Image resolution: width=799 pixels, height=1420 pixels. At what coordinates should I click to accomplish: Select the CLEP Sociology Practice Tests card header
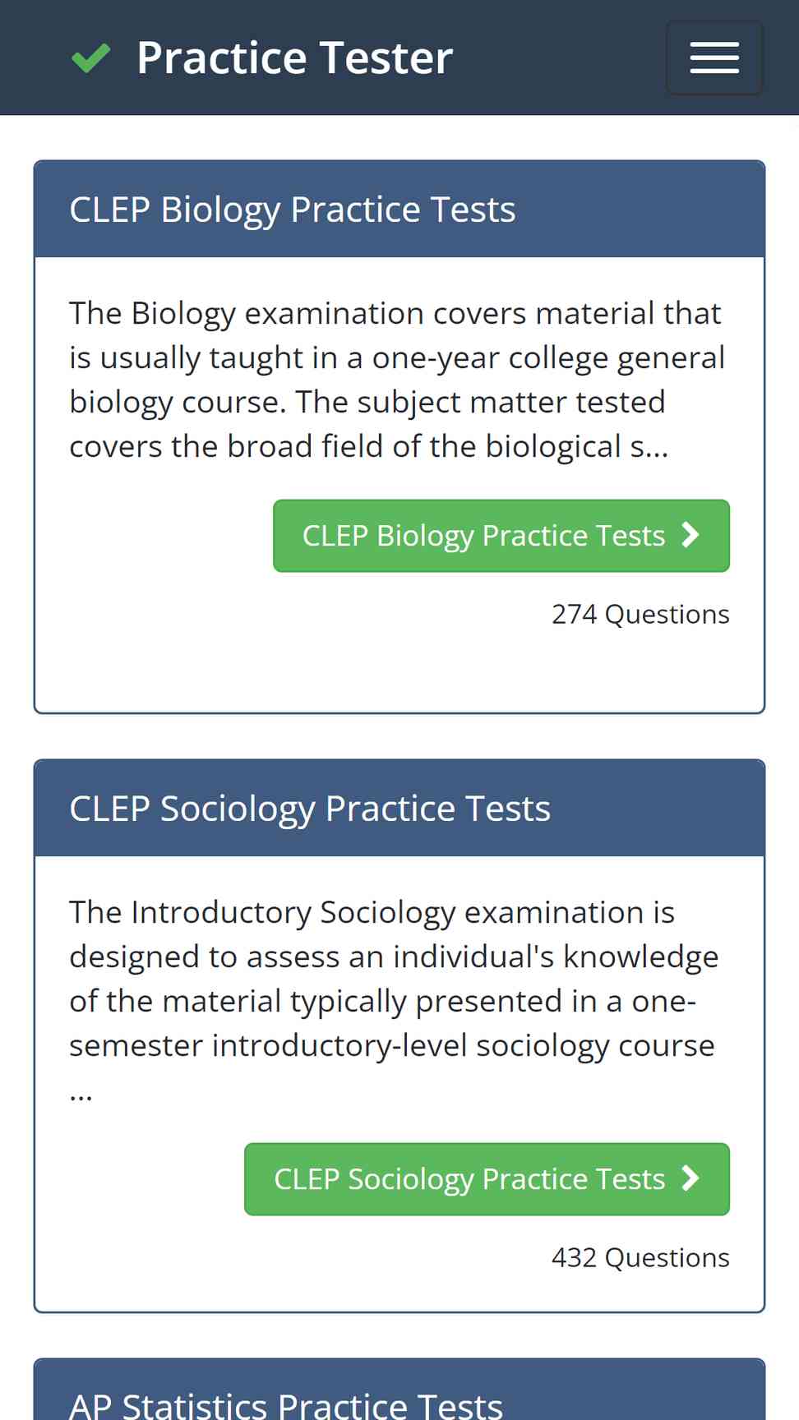click(x=399, y=809)
